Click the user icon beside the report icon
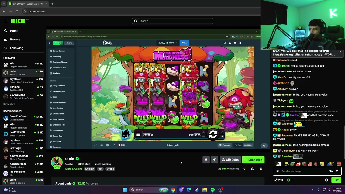 (x=261, y=169)
